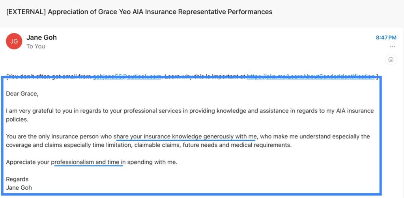Open the gohjane66@outlook.com email link

click(x=127, y=76)
